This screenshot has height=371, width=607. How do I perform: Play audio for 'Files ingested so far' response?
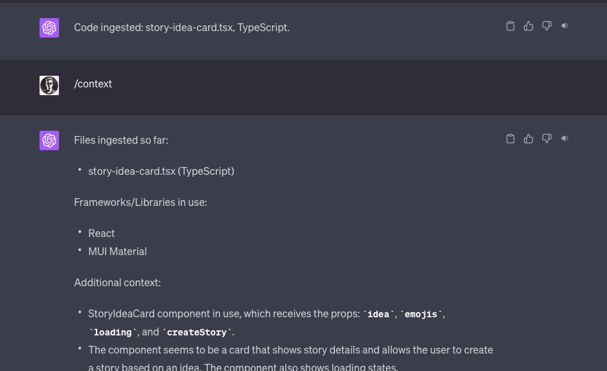pos(565,139)
